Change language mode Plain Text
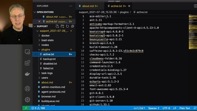This screenshot has width=197, height=111. click(185, 108)
